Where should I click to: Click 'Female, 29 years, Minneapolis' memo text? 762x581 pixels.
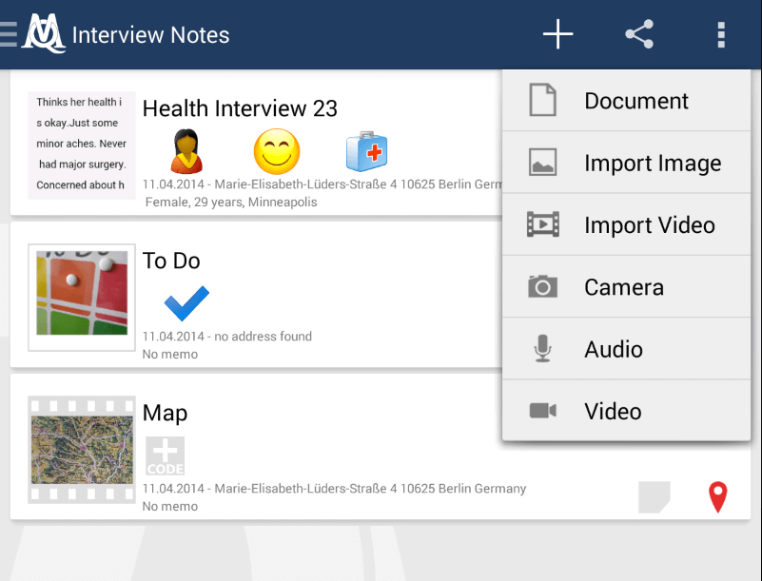point(231,203)
